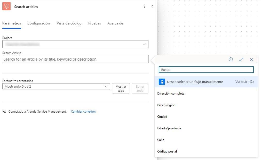Select Dirección completa dynamic content item
Image resolution: width=261 pixels, height=160 pixels.
pos(171,94)
